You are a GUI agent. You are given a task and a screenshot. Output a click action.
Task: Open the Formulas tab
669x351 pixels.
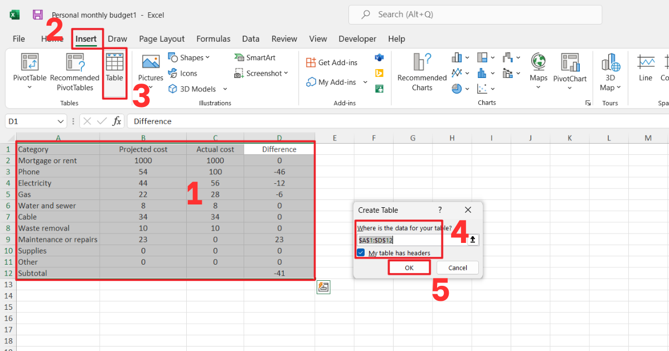pos(214,39)
